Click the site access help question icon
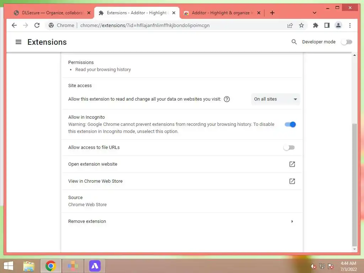 tap(227, 99)
